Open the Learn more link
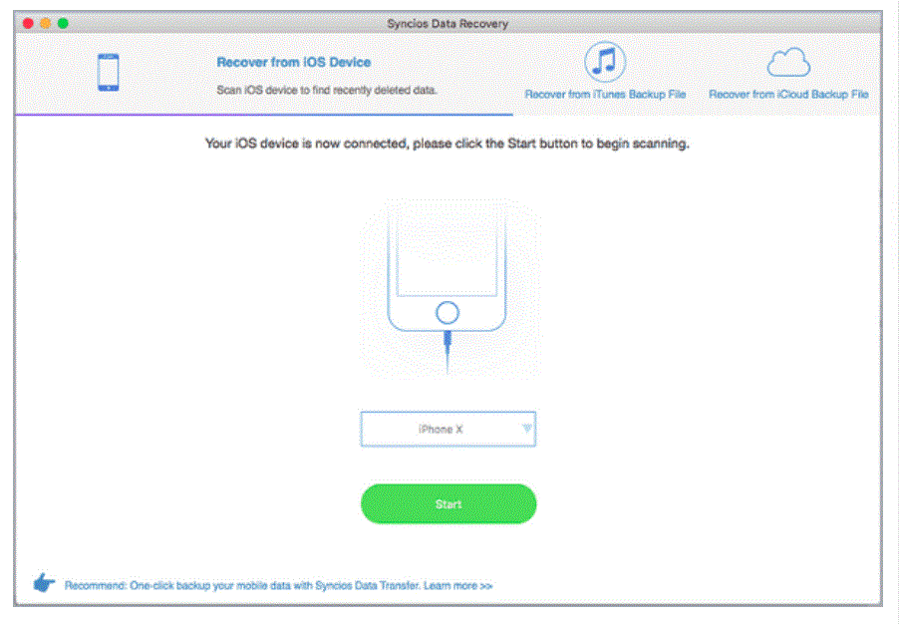This screenshot has height=624, width=899. [x=458, y=585]
